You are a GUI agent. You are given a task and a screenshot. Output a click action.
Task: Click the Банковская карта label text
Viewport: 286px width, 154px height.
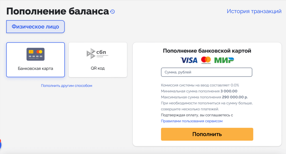pyautogui.click(x=35, y=68)
